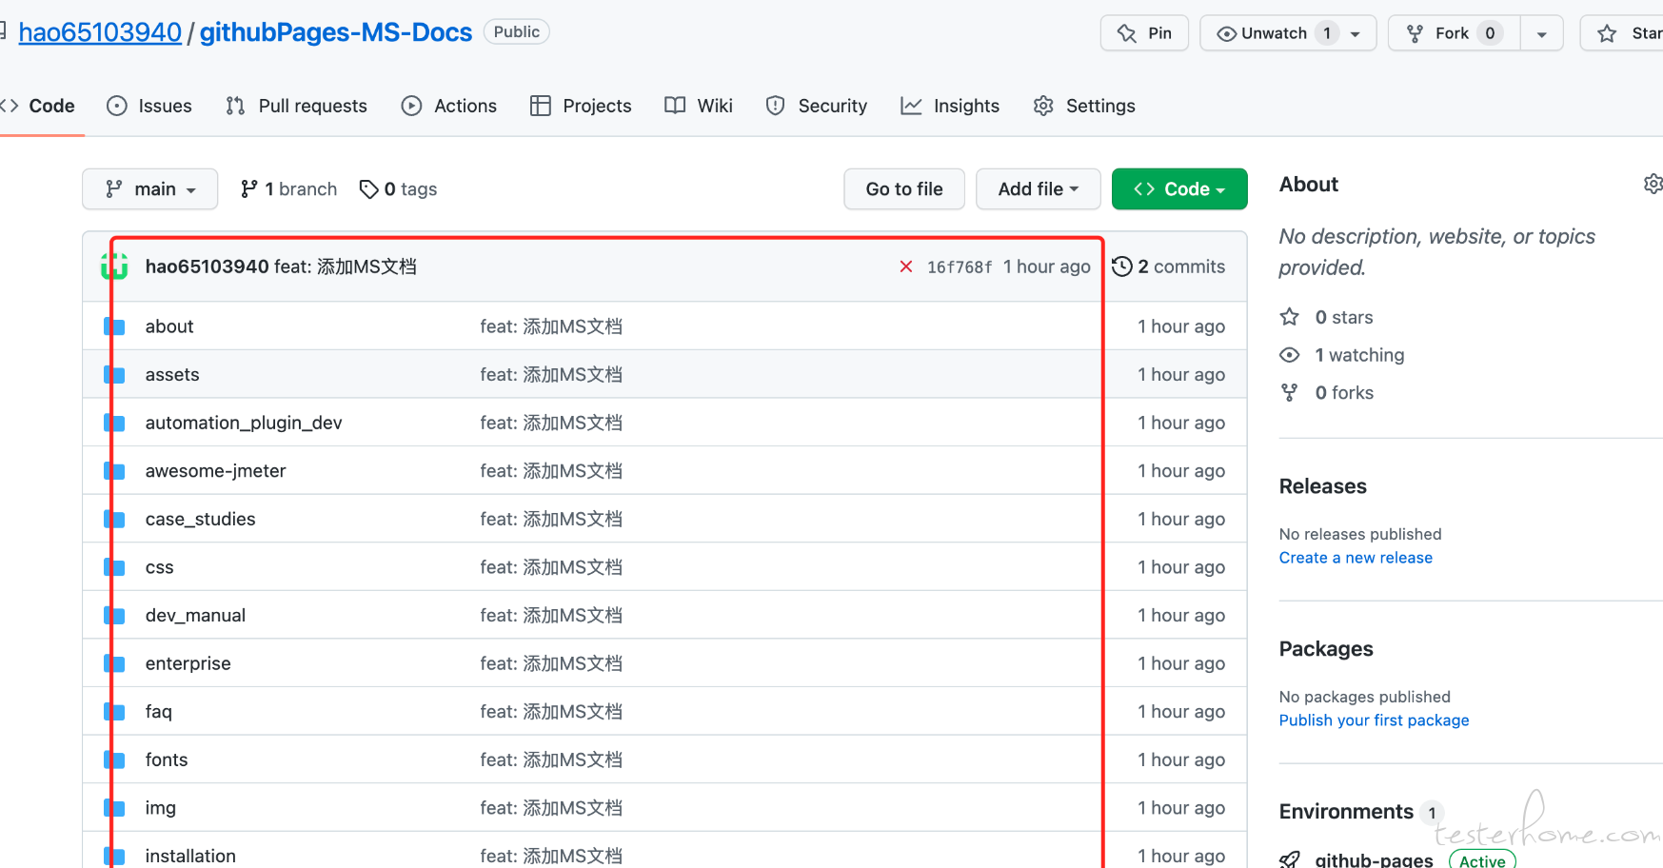The width and height of the screenshot is (1663, 868).
Task: Open the css folder
Action: click(160, 567)
